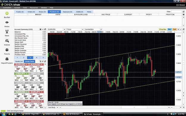The width and height of the screenshot is (186, 116).
Task: Click the Windows Start orb
Action: (x=4, y=114)
